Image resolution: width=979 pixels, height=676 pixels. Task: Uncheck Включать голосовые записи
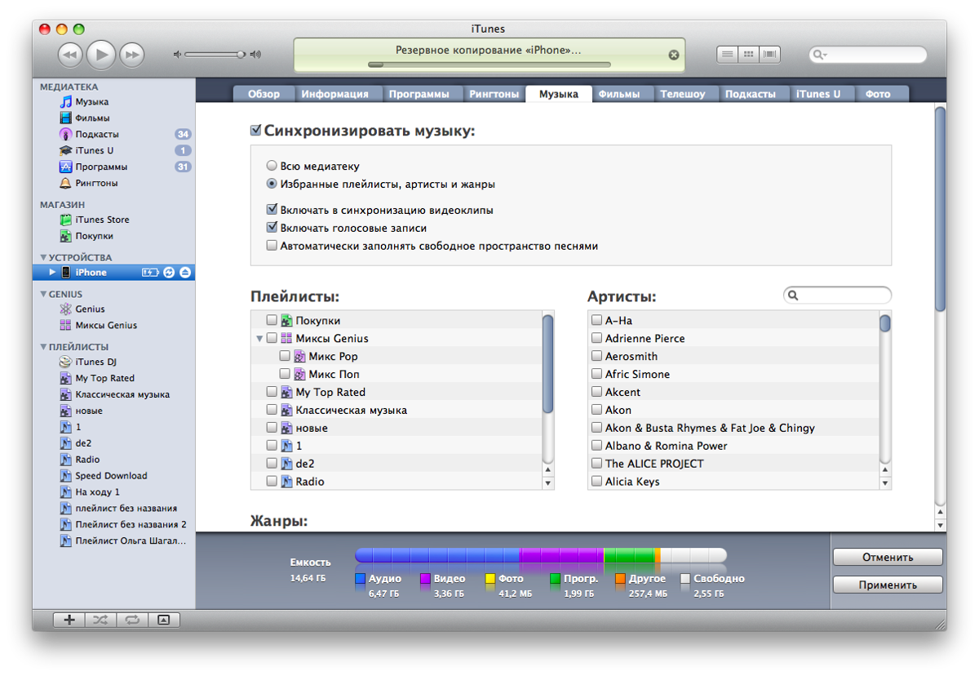click(x=272, y=228)
